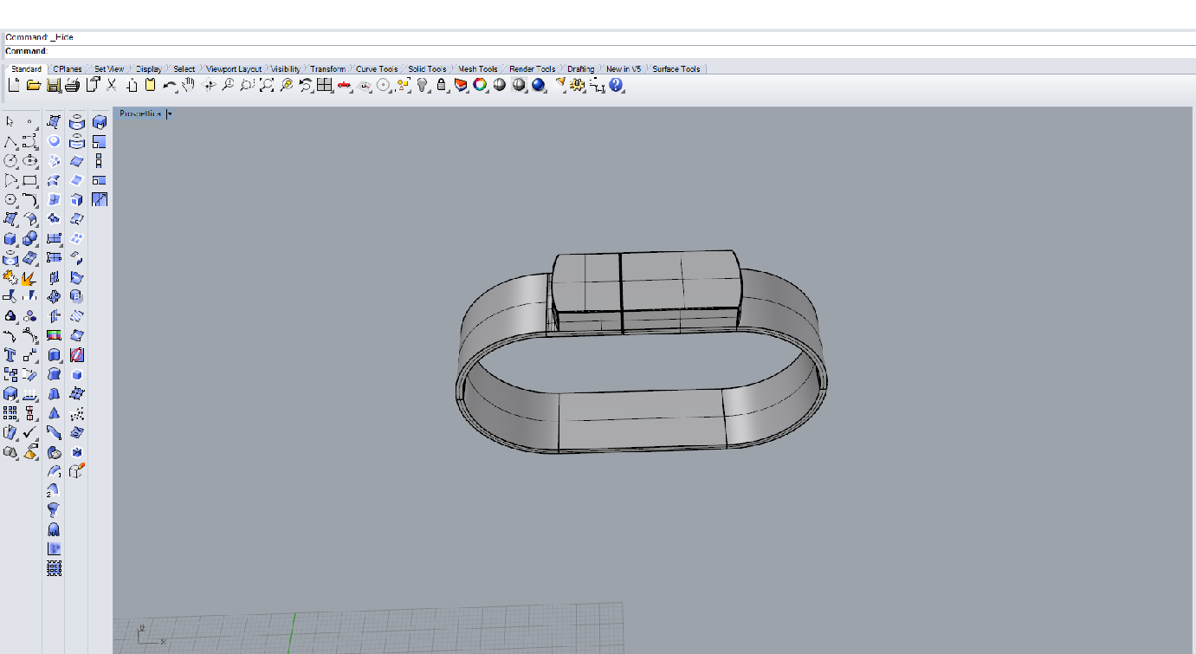Toggle the lock objects padlock icon
The height and width of the screenshot is (654, 1196).
point(441,85)
